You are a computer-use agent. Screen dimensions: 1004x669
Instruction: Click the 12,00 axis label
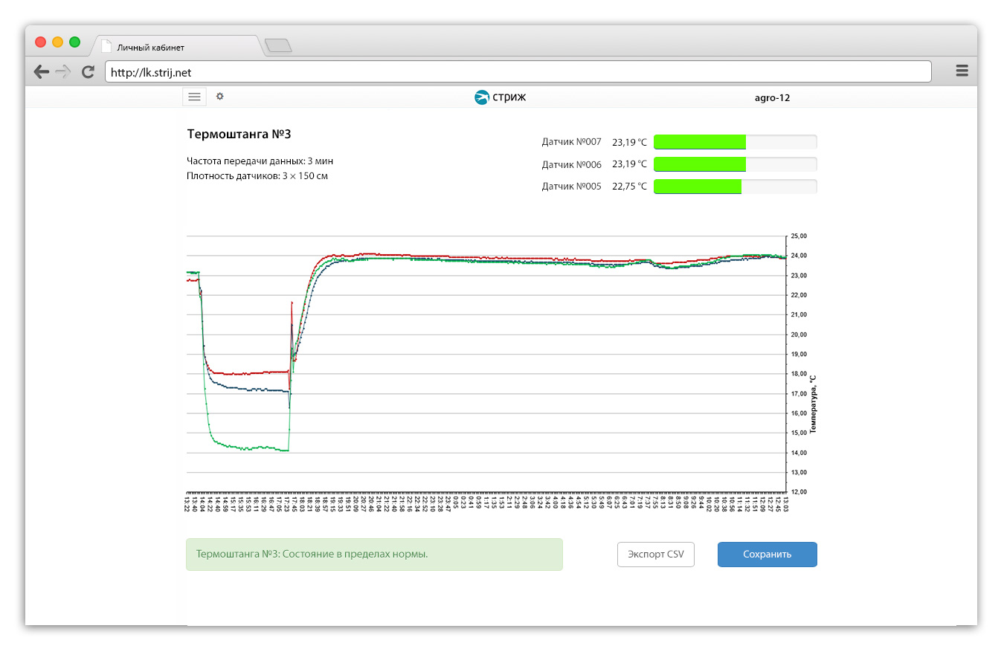click(x=799, y=492)
